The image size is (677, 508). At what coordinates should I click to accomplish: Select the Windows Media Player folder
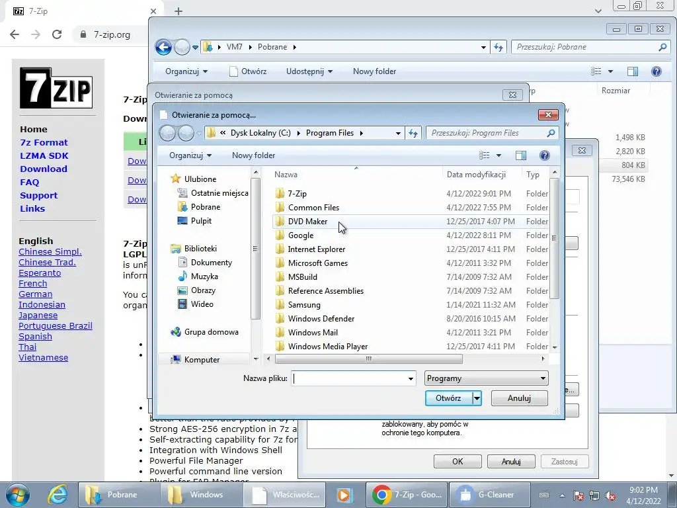point(328,346)
